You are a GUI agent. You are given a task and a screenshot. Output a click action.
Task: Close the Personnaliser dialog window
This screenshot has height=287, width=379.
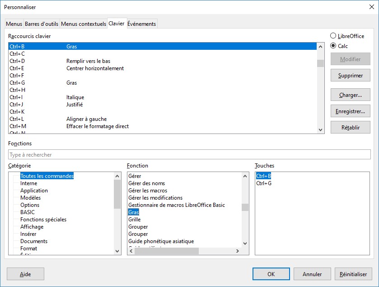pos(371,7)
